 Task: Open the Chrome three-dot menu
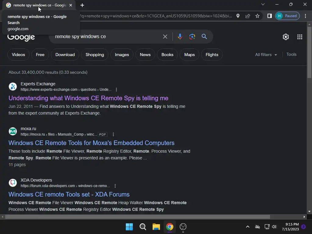[305, 16]
